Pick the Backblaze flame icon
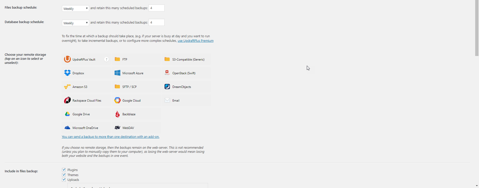 pos(117,114)
